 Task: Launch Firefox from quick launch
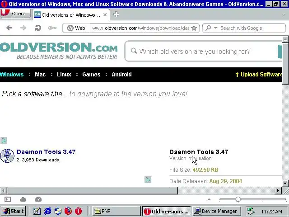point(68,211)
